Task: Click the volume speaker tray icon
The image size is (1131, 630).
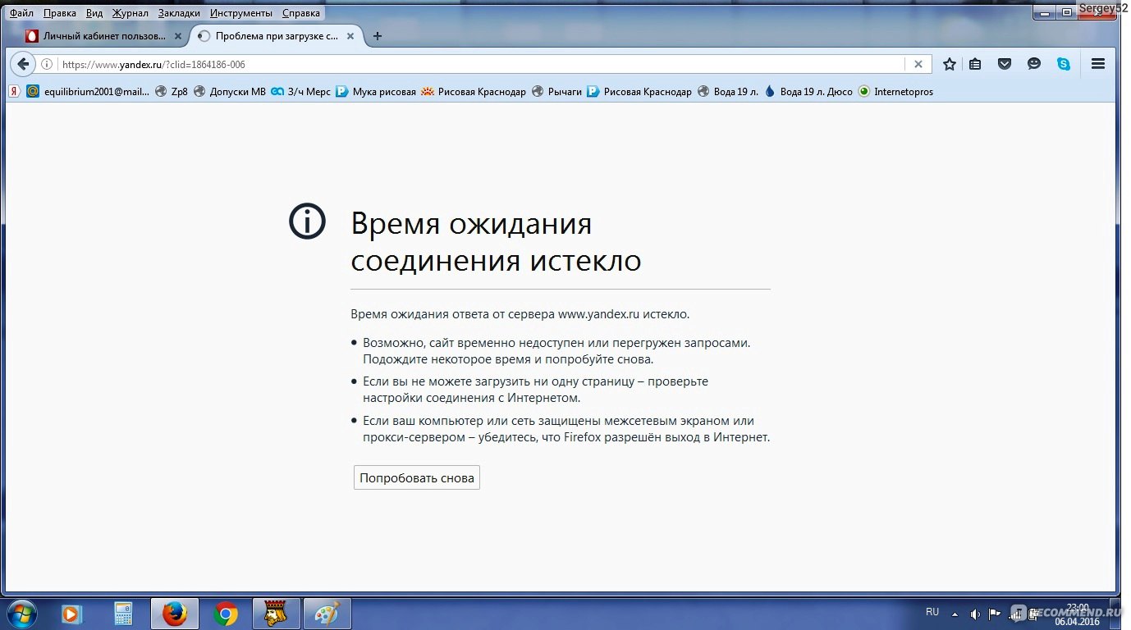Action: [x=975, y=614]
